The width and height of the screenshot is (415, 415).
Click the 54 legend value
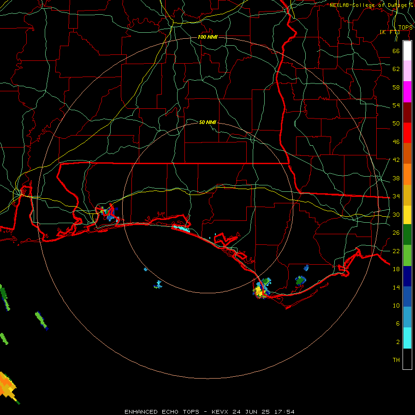click(x=396, y=105)
